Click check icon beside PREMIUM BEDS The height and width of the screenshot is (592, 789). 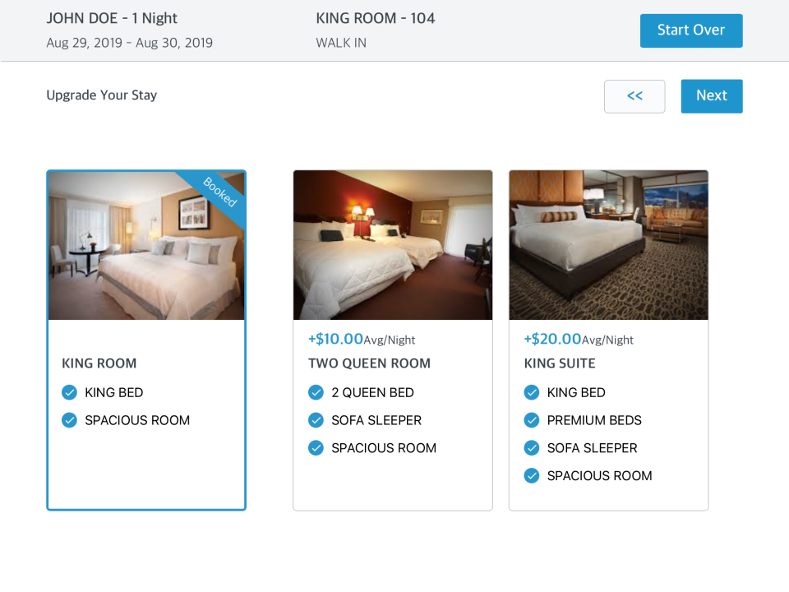click(x=532, y=420)
